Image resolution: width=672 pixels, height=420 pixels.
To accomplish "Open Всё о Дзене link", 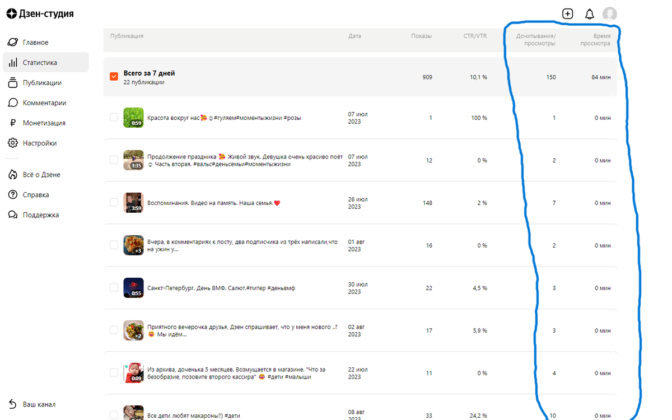I will coord(41,175).
